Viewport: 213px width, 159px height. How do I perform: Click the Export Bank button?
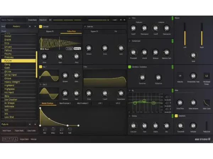pyautogui.click(x=19, y=131)
